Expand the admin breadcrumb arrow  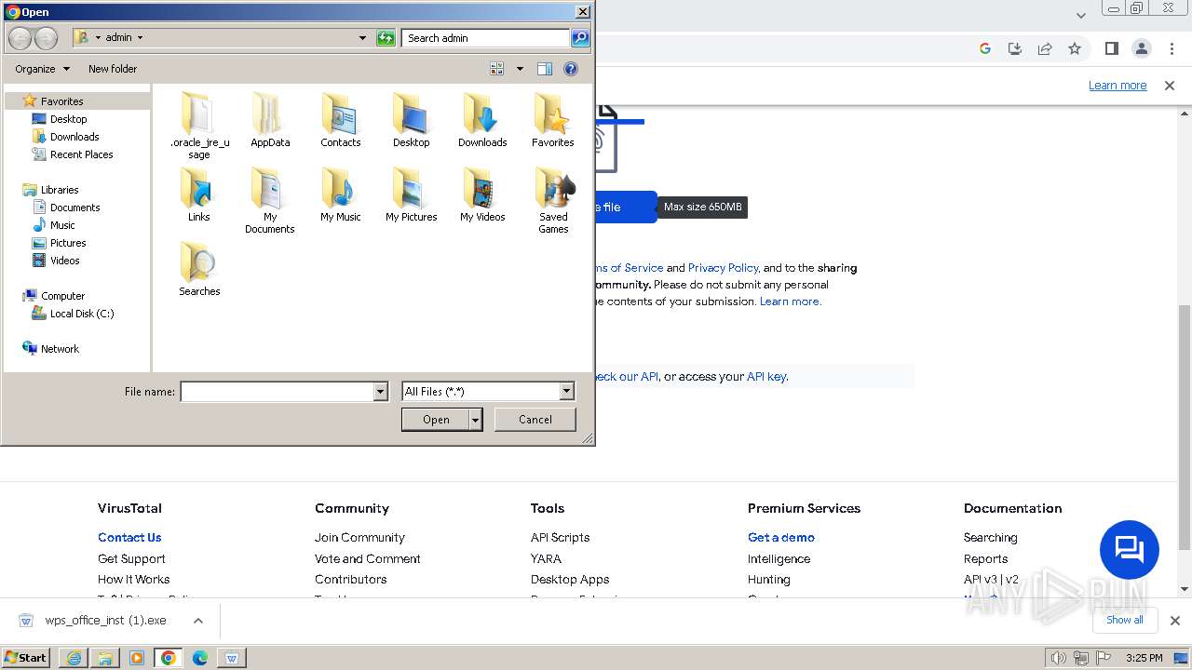click(140, 38)
